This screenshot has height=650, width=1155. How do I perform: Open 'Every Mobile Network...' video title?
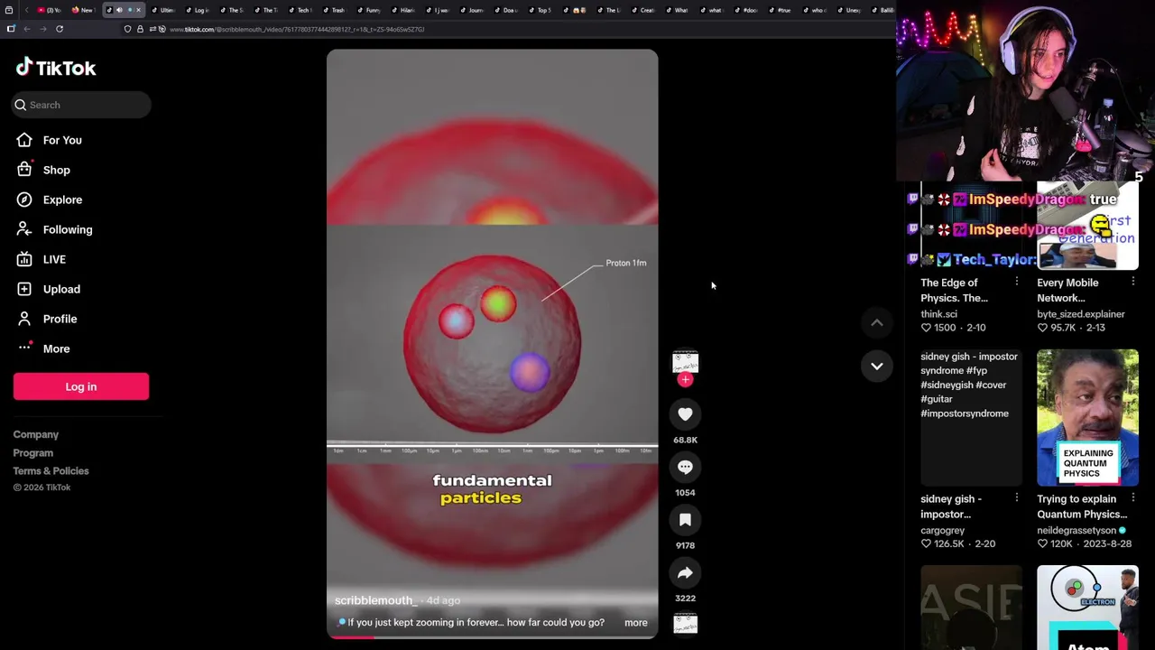pos(1067,290)
